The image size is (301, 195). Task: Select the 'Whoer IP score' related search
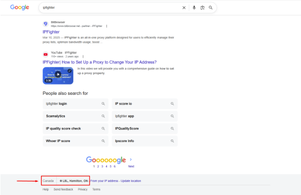pos(76,141)
